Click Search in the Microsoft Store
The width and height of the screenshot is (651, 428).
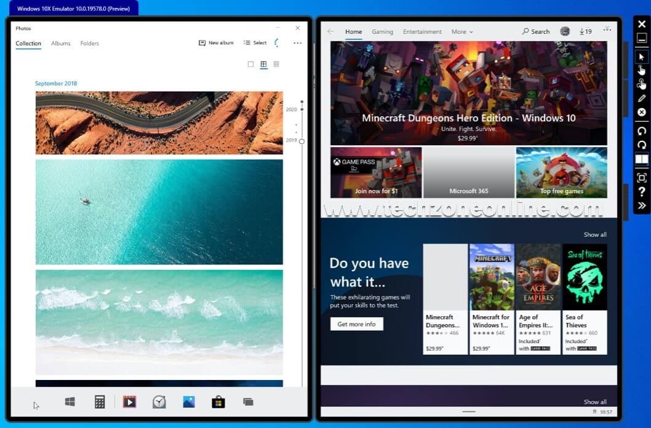click(x=536, y=31)
